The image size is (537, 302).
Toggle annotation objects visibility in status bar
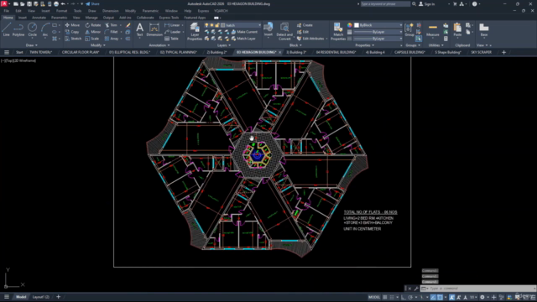tap(452, 297)
